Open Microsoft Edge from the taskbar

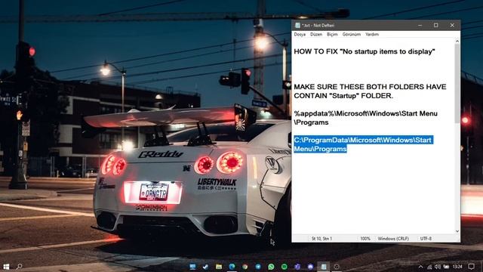(232, 267)
